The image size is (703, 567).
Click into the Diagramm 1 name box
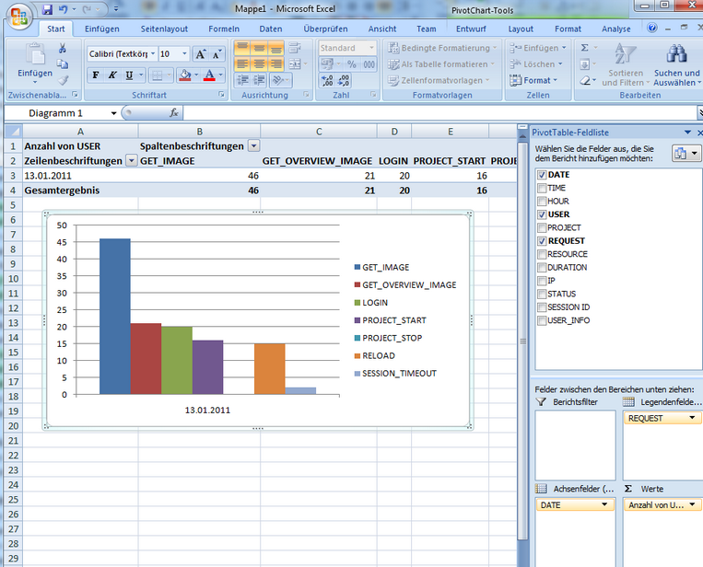pyautogui.click(x=62, y=113)
